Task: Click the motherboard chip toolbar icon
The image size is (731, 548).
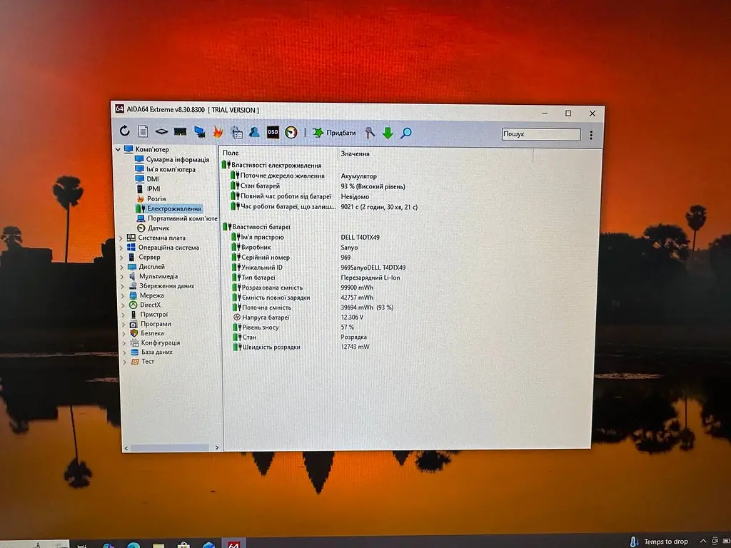Action: [x=161, y=132]
